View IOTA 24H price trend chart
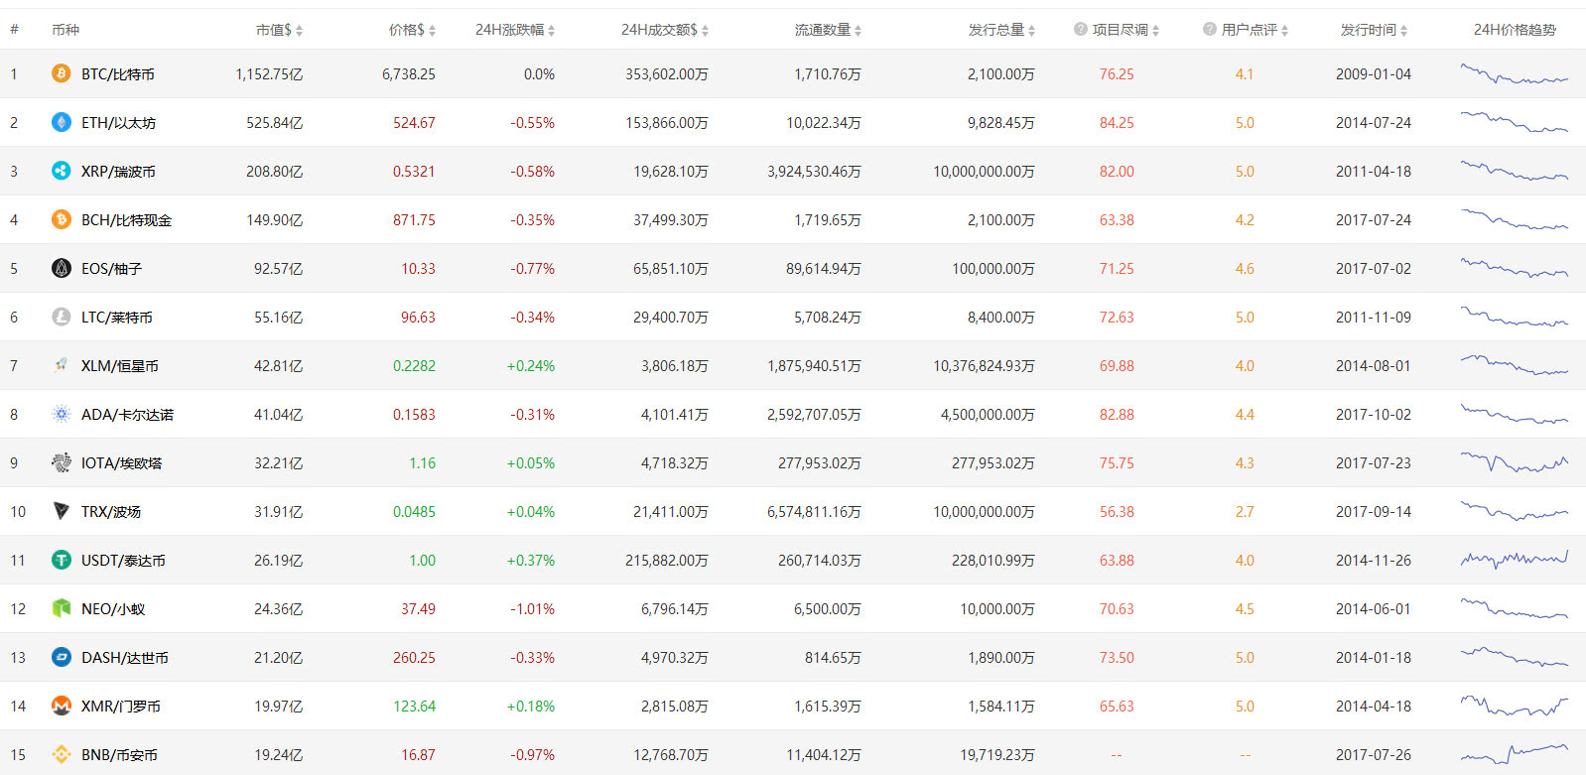 [x=1515, y=462]
